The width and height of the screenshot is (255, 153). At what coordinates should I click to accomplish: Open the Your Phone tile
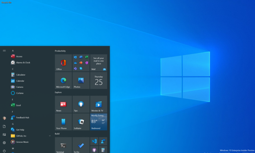(x=63, y=122)
